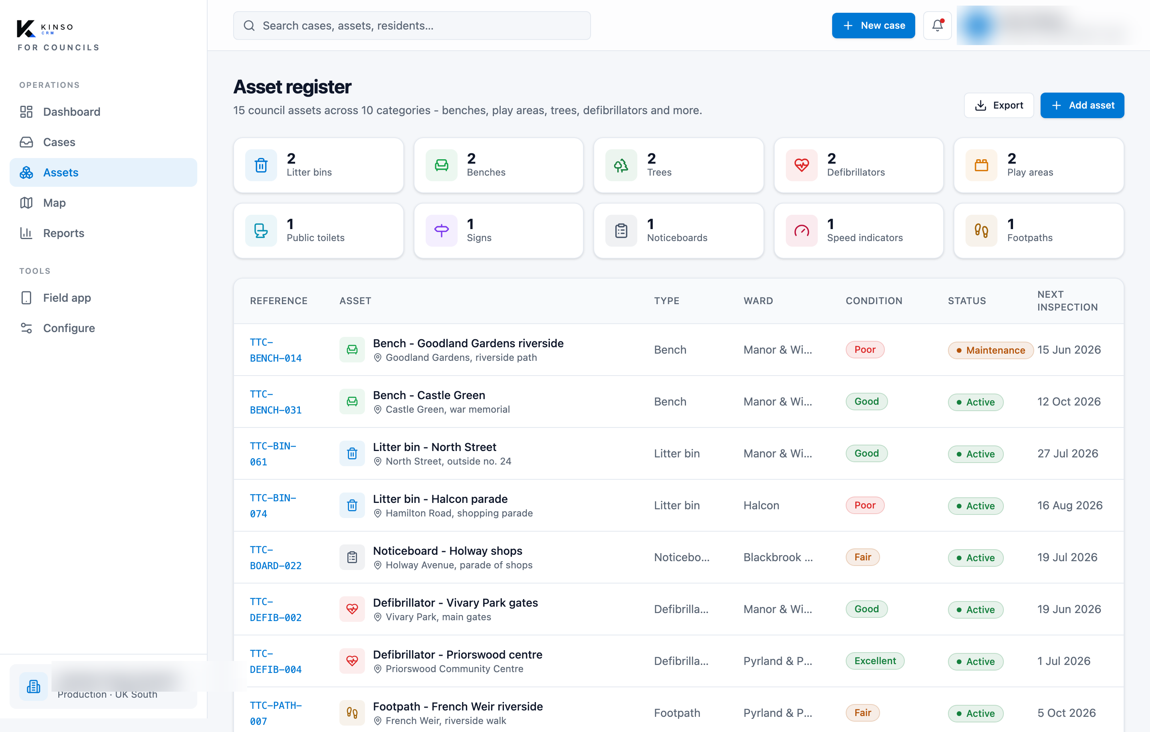Open the Dashboard page from sidebar

[x=103, y=112]
